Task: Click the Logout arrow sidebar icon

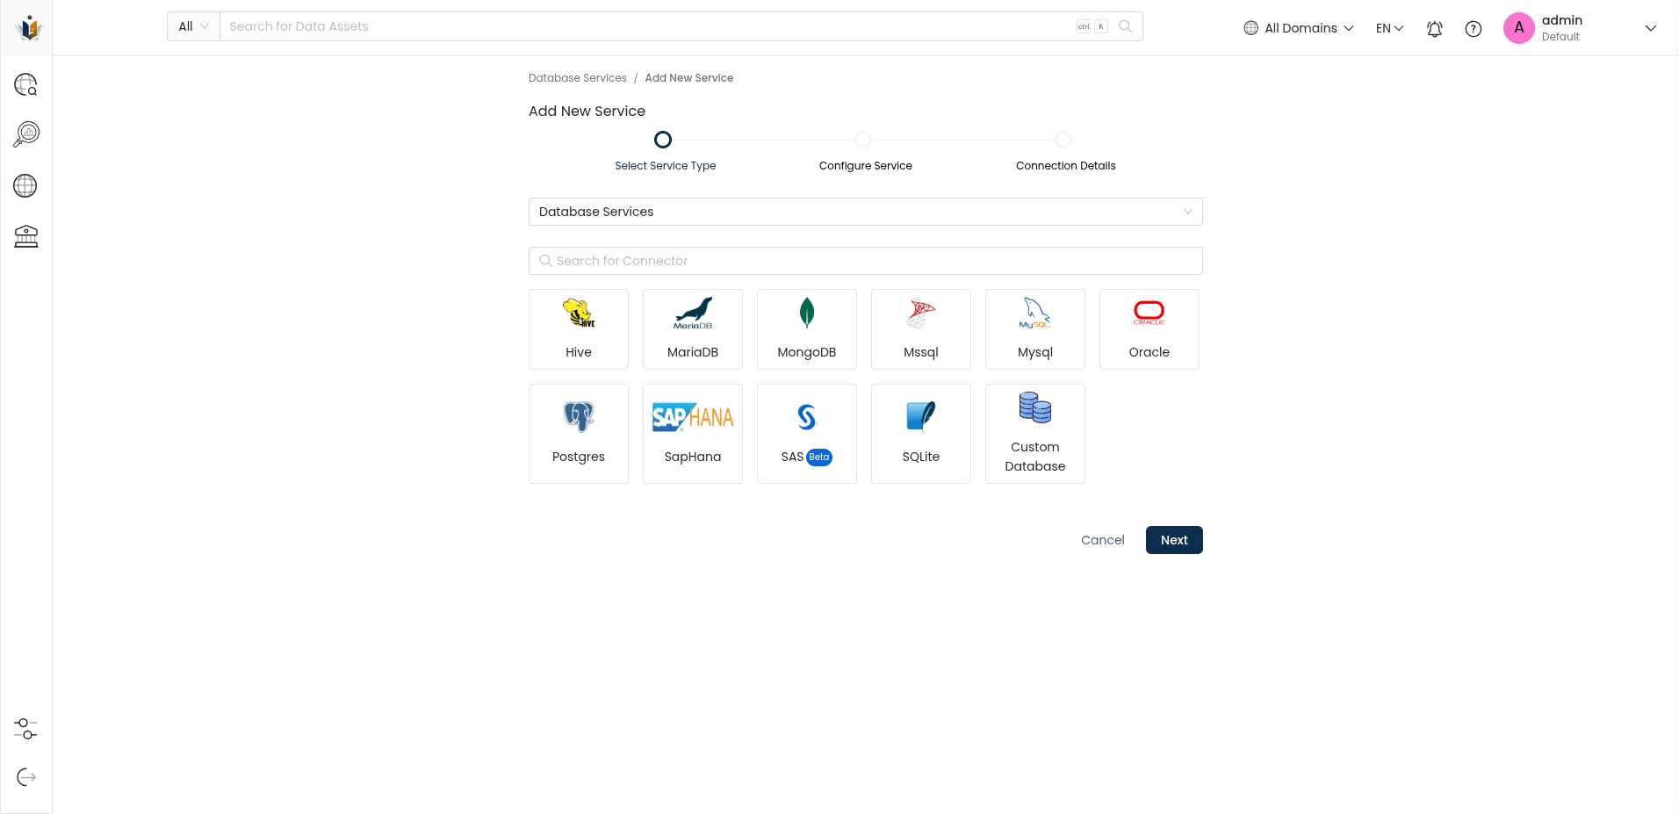Action: pos(26,777)
